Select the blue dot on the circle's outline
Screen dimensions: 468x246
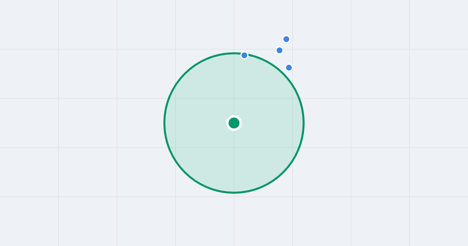244,55
